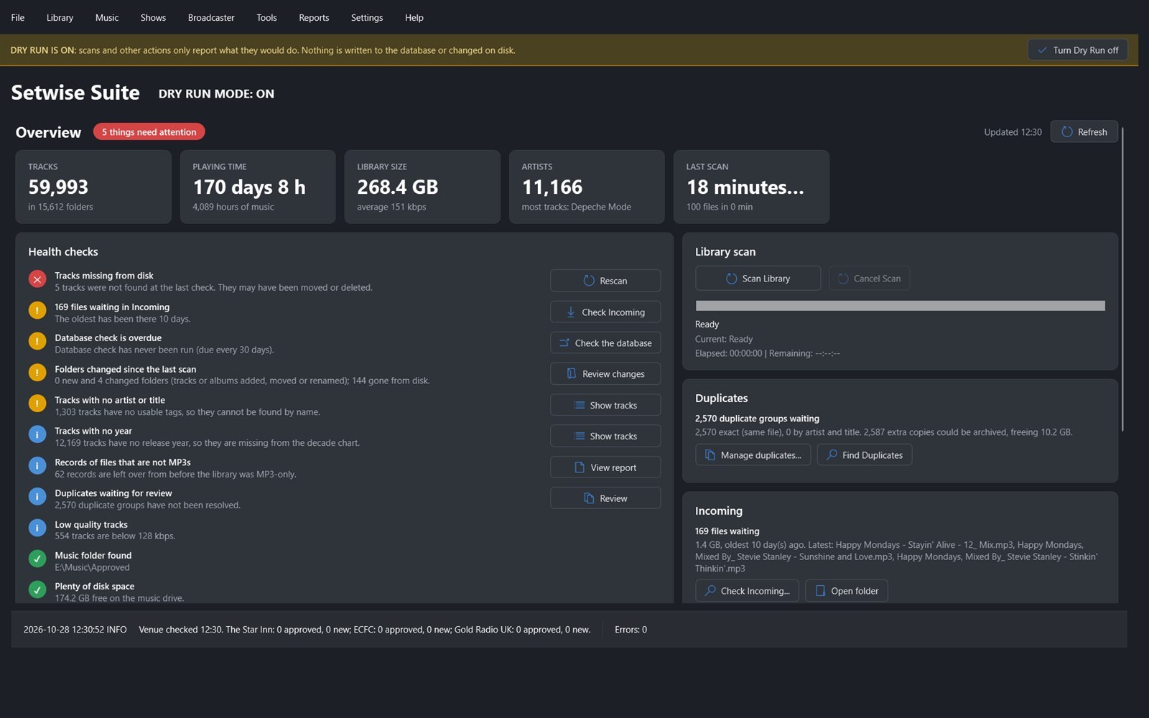The width and height of the screenshot is (1149, 718).
Task: Open the Broadcaster menu
Action: 211,17
